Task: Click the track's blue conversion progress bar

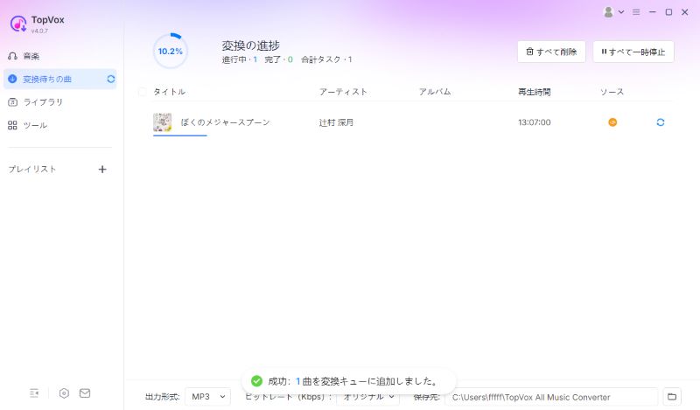Action: (180, 135)
